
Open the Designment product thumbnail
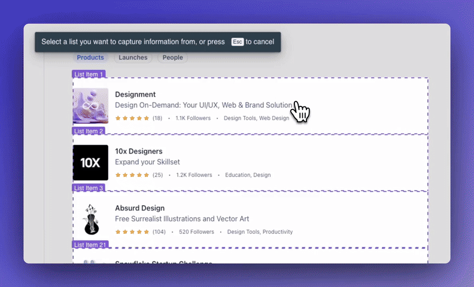coord(91,106)
